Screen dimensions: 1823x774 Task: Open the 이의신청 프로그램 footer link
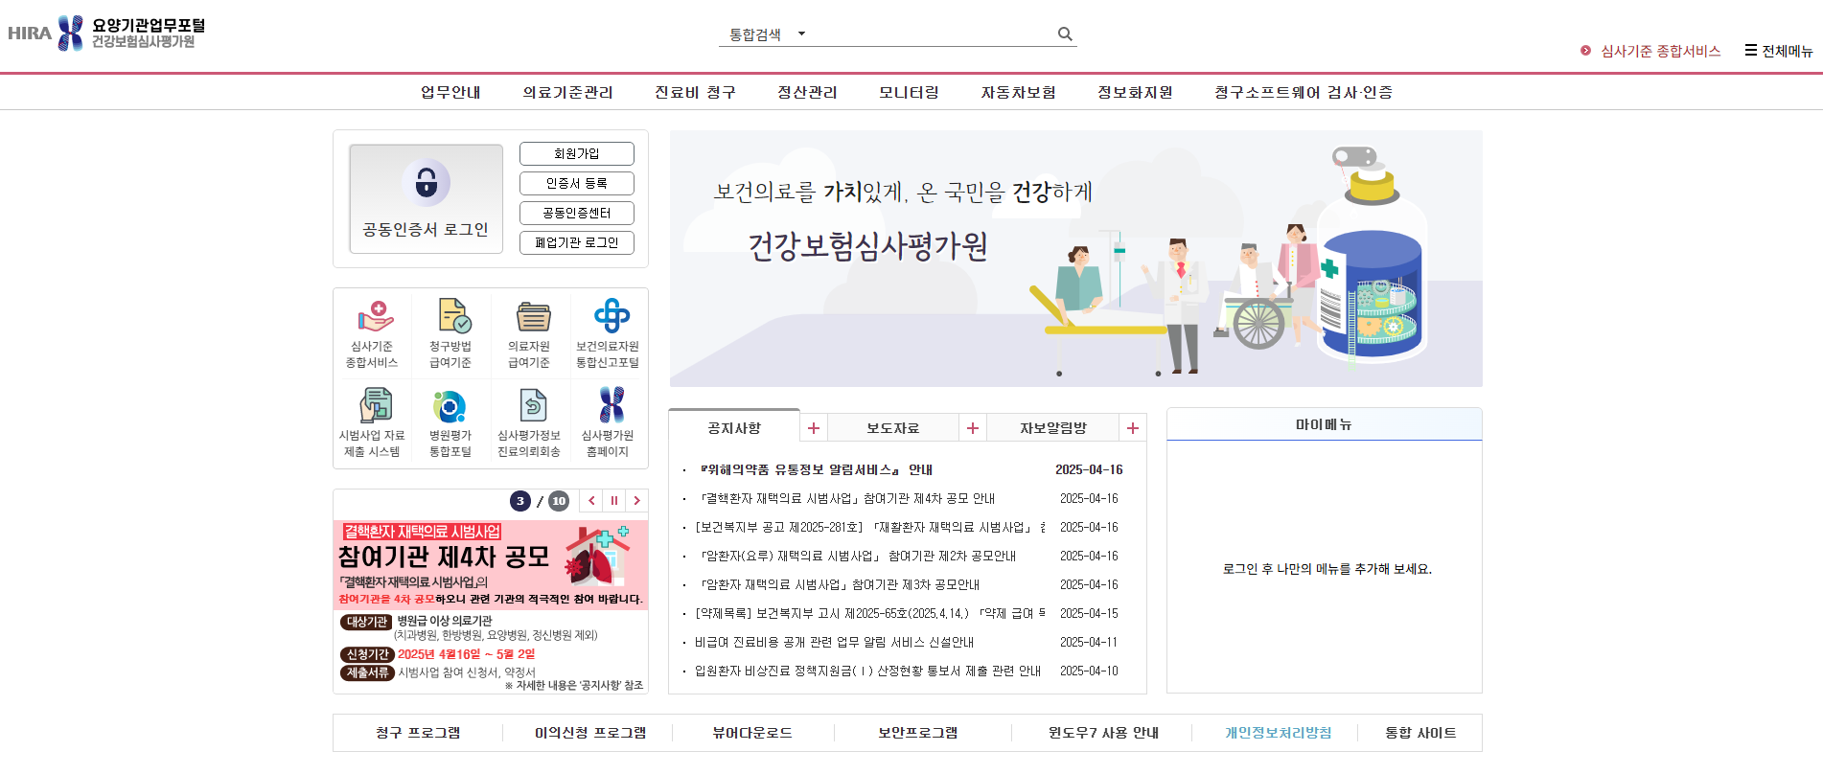(590, 733)
